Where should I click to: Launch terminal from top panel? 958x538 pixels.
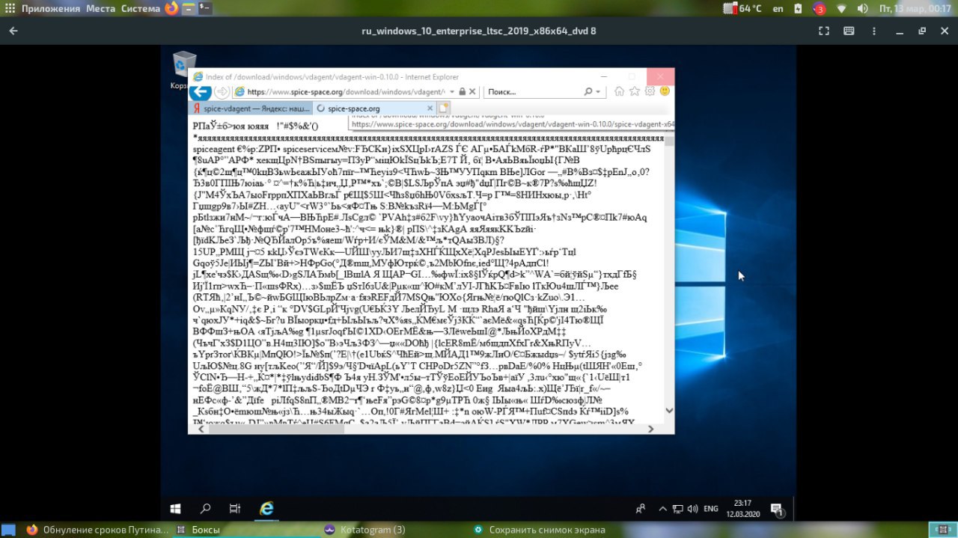point(205,9)
